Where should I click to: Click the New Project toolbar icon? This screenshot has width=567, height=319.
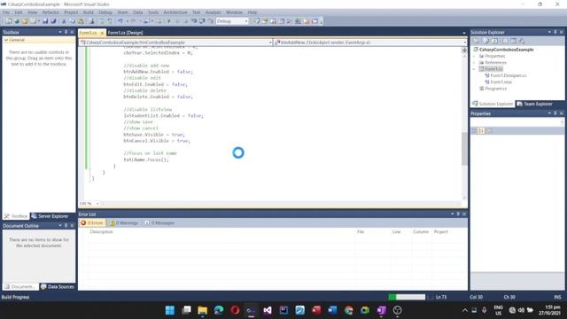[9, 21]
